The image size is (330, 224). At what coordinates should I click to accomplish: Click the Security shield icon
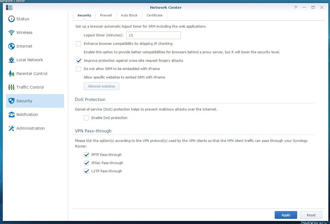[x=11, y=101]
